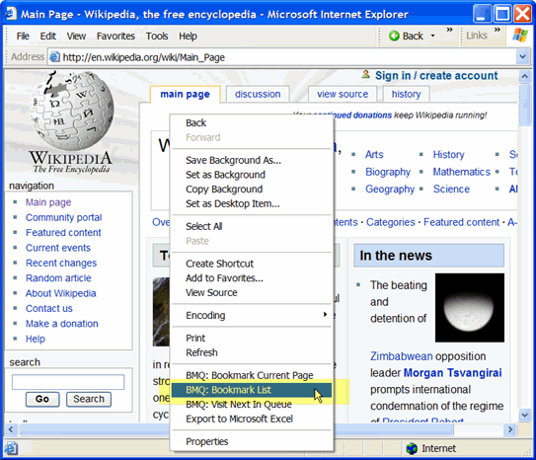Expand the Links toolbar chevron
This screenshot has width=536, height=460.
[x=498, y=30]
